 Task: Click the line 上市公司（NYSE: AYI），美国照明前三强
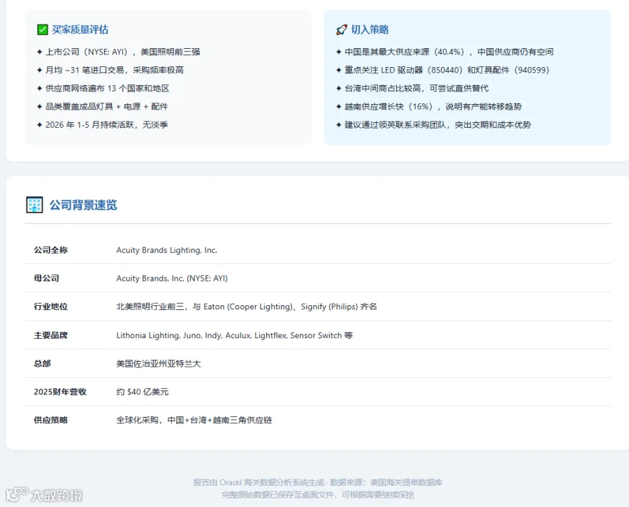point(123,52)
